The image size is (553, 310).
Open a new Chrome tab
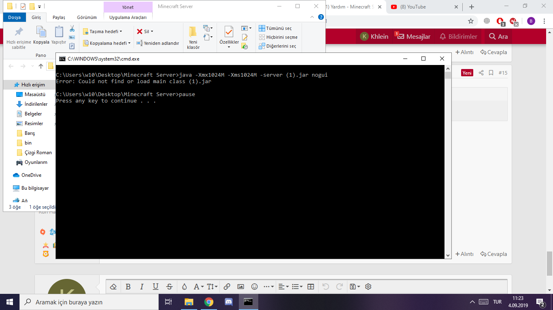[471, 7]
